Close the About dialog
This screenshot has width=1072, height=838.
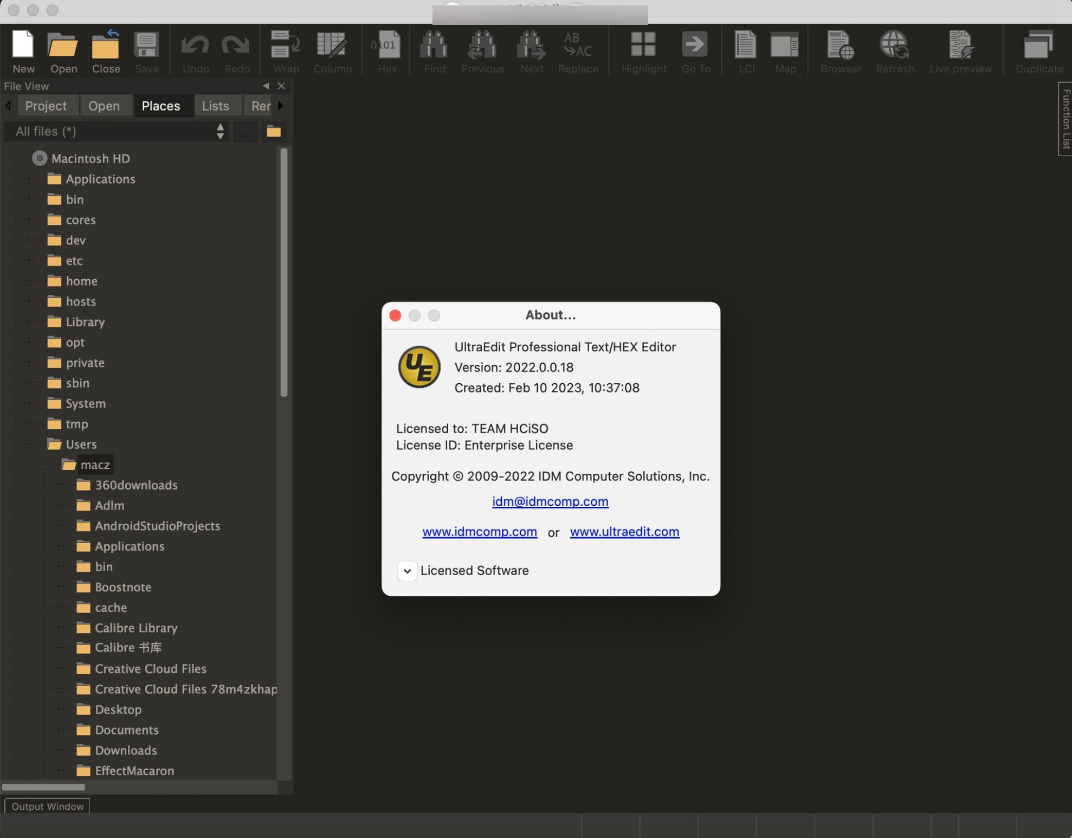tap(395, 315)
